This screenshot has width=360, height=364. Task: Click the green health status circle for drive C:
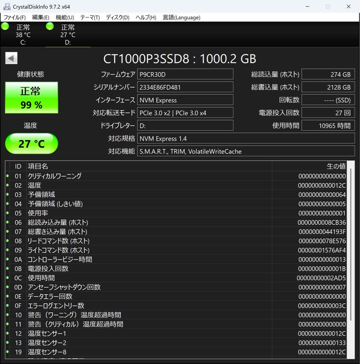[x=5, y=26]
